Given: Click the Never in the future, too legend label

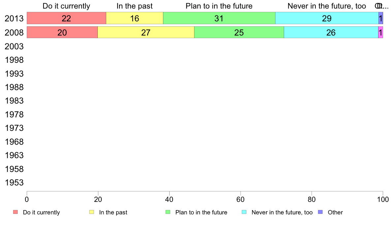Looking at the screenshot, I should tap(282, 212).
